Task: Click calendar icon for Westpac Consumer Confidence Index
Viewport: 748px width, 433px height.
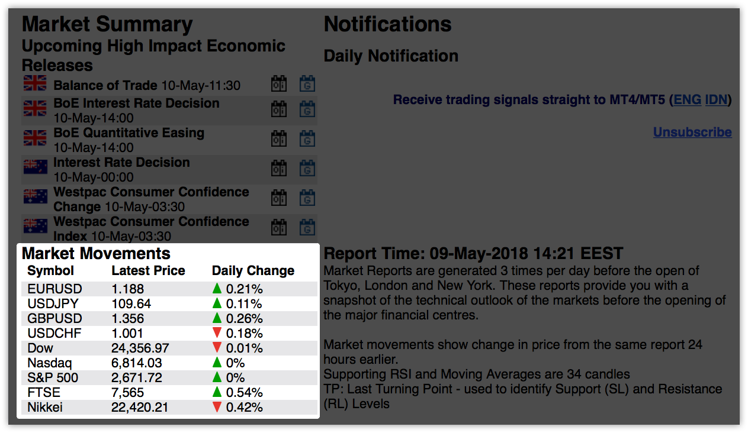Action: (x=278, y=228)
